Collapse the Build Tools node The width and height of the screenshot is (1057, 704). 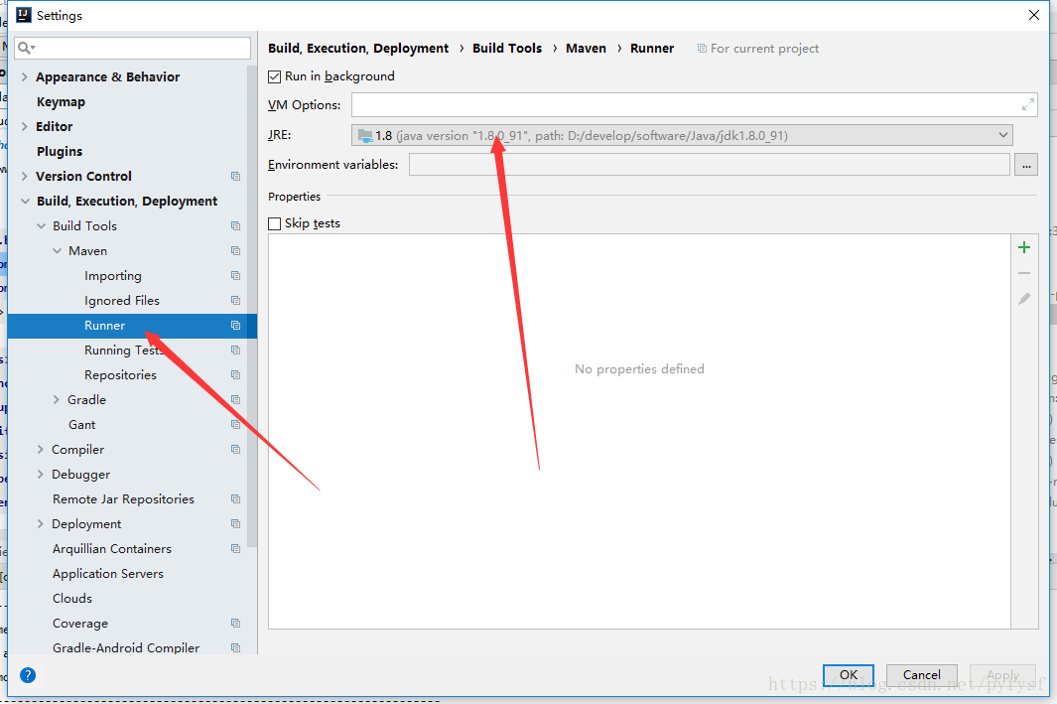41,226
